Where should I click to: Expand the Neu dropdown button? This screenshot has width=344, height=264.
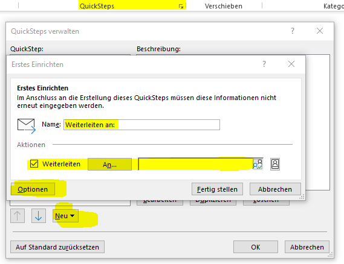coord(65,216)
